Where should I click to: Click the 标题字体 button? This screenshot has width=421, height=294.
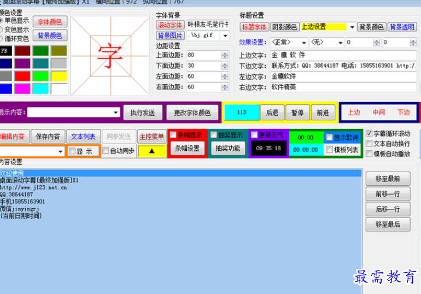254,27
